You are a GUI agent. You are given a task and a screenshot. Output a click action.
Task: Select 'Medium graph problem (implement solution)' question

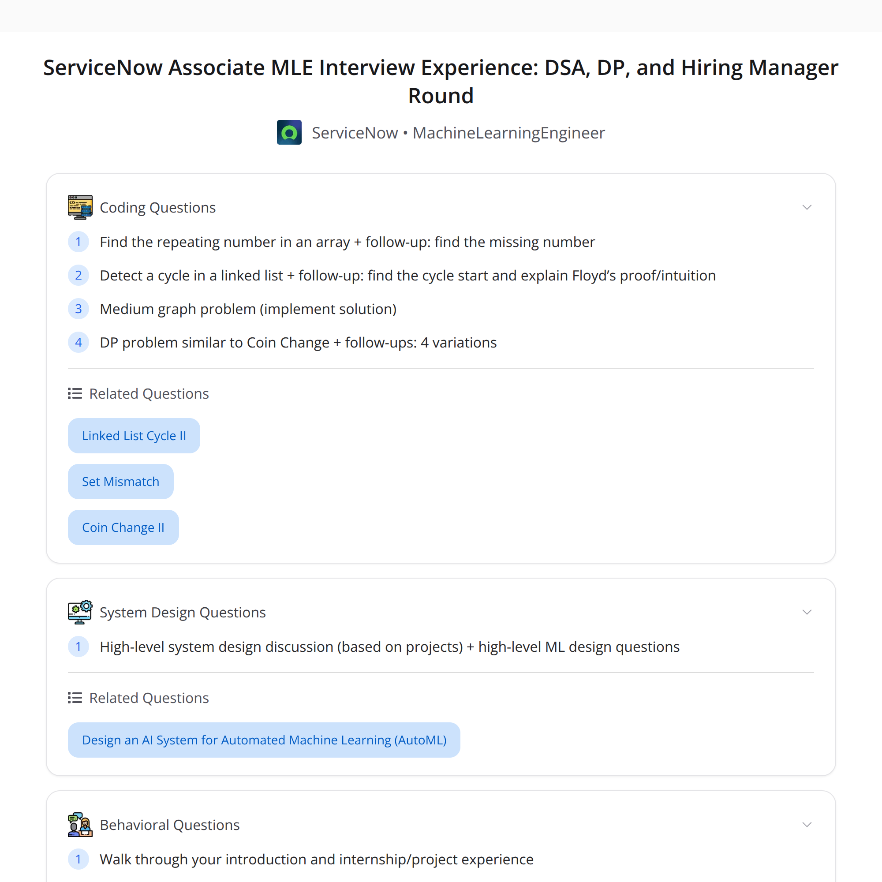(x=248, y=309)
